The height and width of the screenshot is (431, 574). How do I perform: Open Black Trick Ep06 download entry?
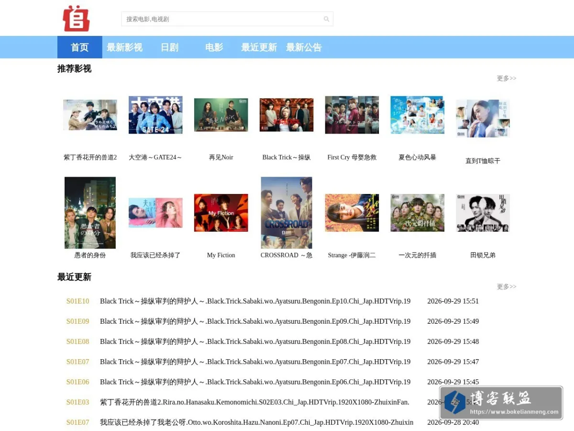click(255, 382)
